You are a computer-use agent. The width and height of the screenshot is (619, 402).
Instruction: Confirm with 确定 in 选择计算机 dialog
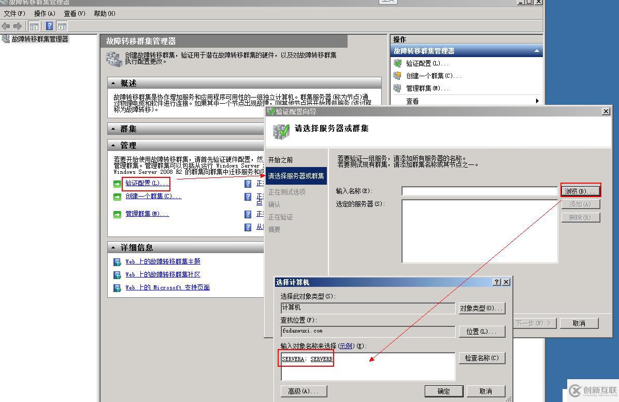pos(444,391)
